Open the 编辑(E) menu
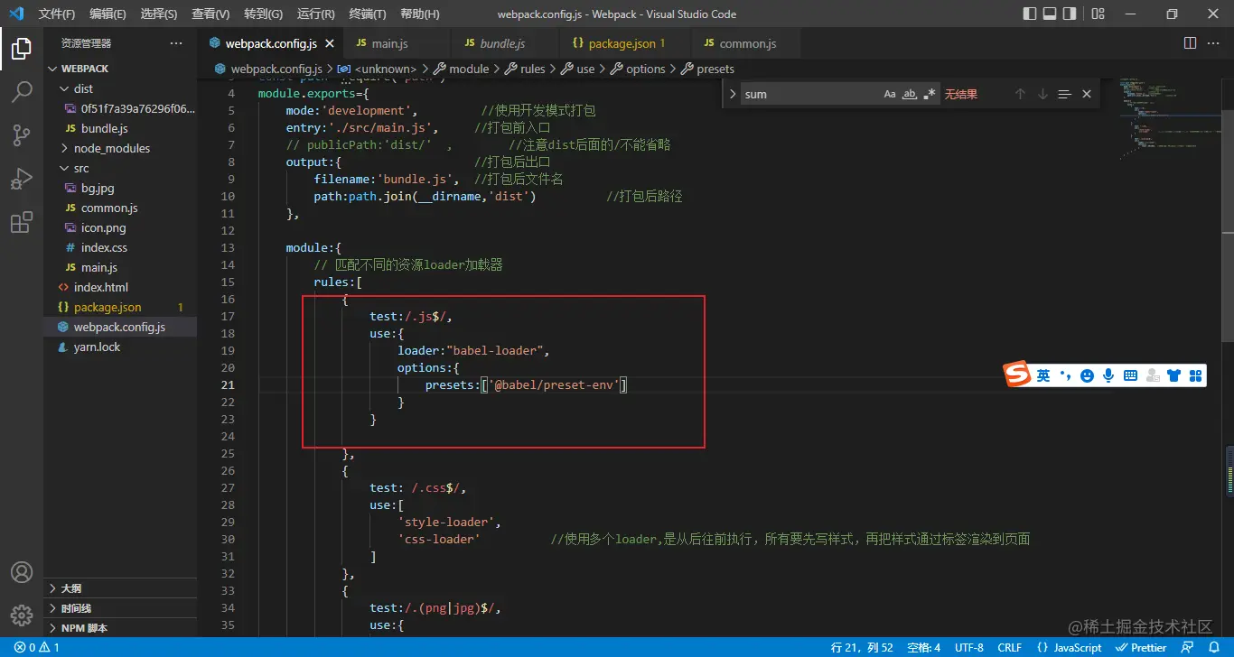Image resolution: width=1234 pixels, height=657 pixels. pyautogui.click(x=108, y=14)
